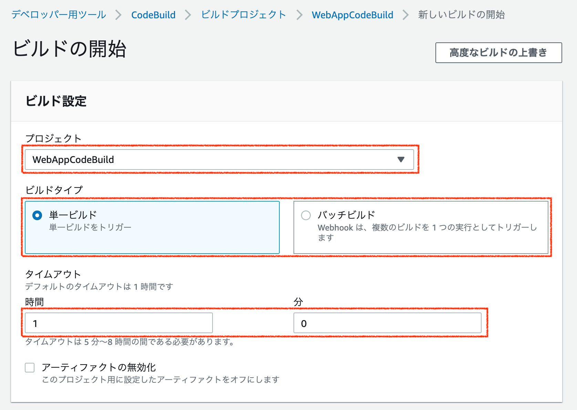Click the デフォルトのタイムアウトは 1 時間です description
Image resolution: width=577 pixels, height=410 pixels.
99,287
